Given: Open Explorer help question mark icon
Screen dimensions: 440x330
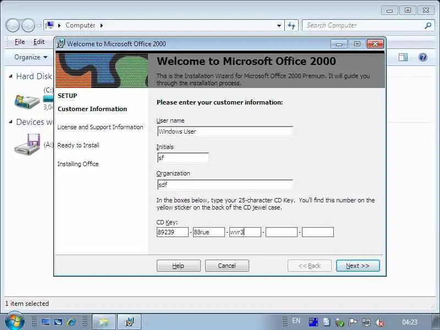Looking at the screenshot, I should [x=422, y=57].
